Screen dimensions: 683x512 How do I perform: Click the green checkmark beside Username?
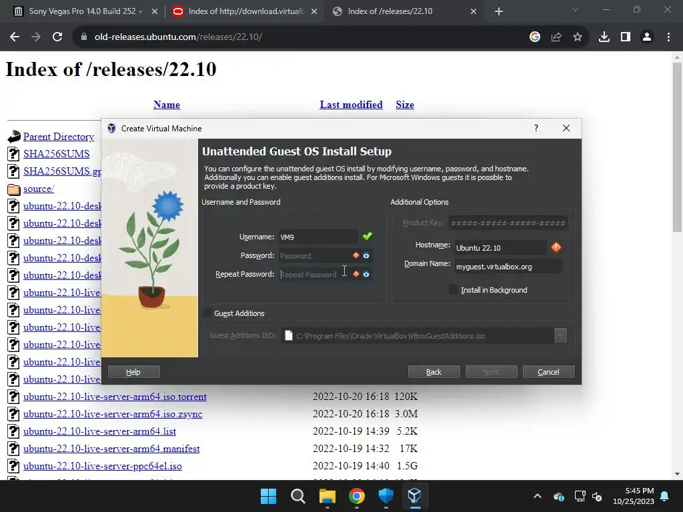pos(368,236)
